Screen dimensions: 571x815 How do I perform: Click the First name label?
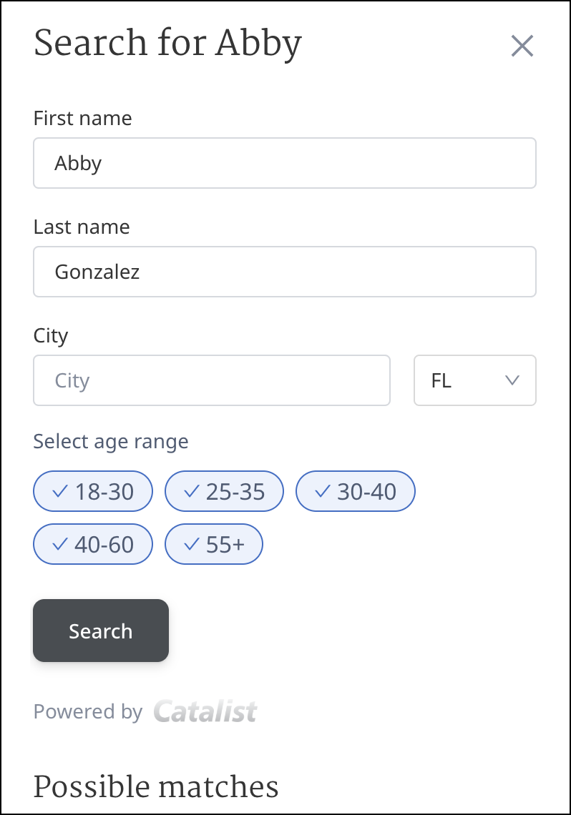pos(82,118)
